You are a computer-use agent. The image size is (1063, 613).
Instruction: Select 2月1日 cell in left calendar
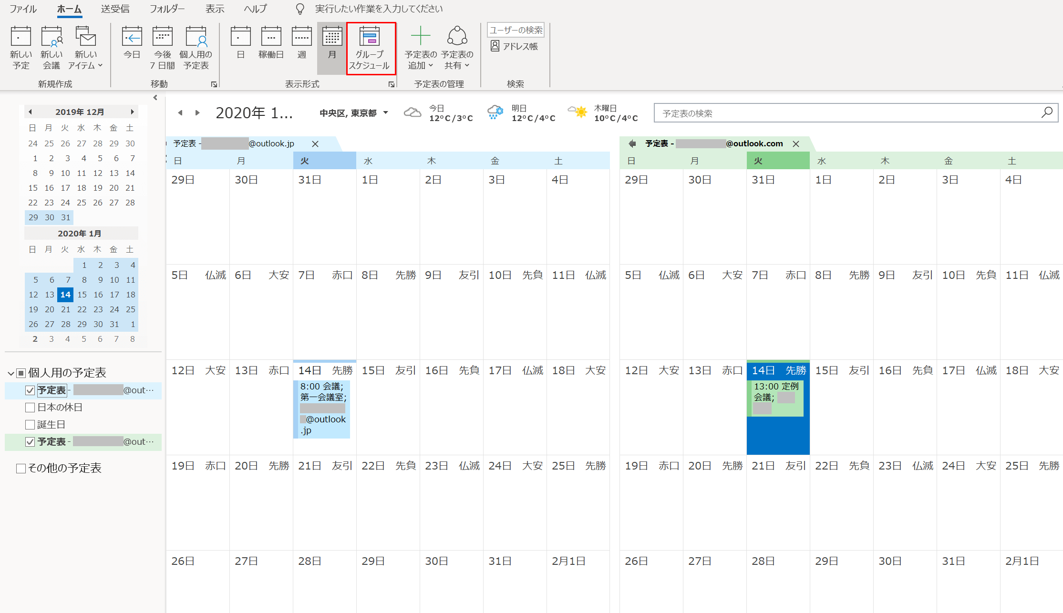coord(578,582)
